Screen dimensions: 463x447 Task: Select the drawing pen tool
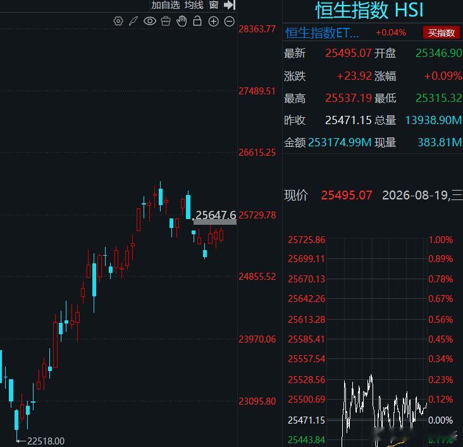[x=133, y=22]
